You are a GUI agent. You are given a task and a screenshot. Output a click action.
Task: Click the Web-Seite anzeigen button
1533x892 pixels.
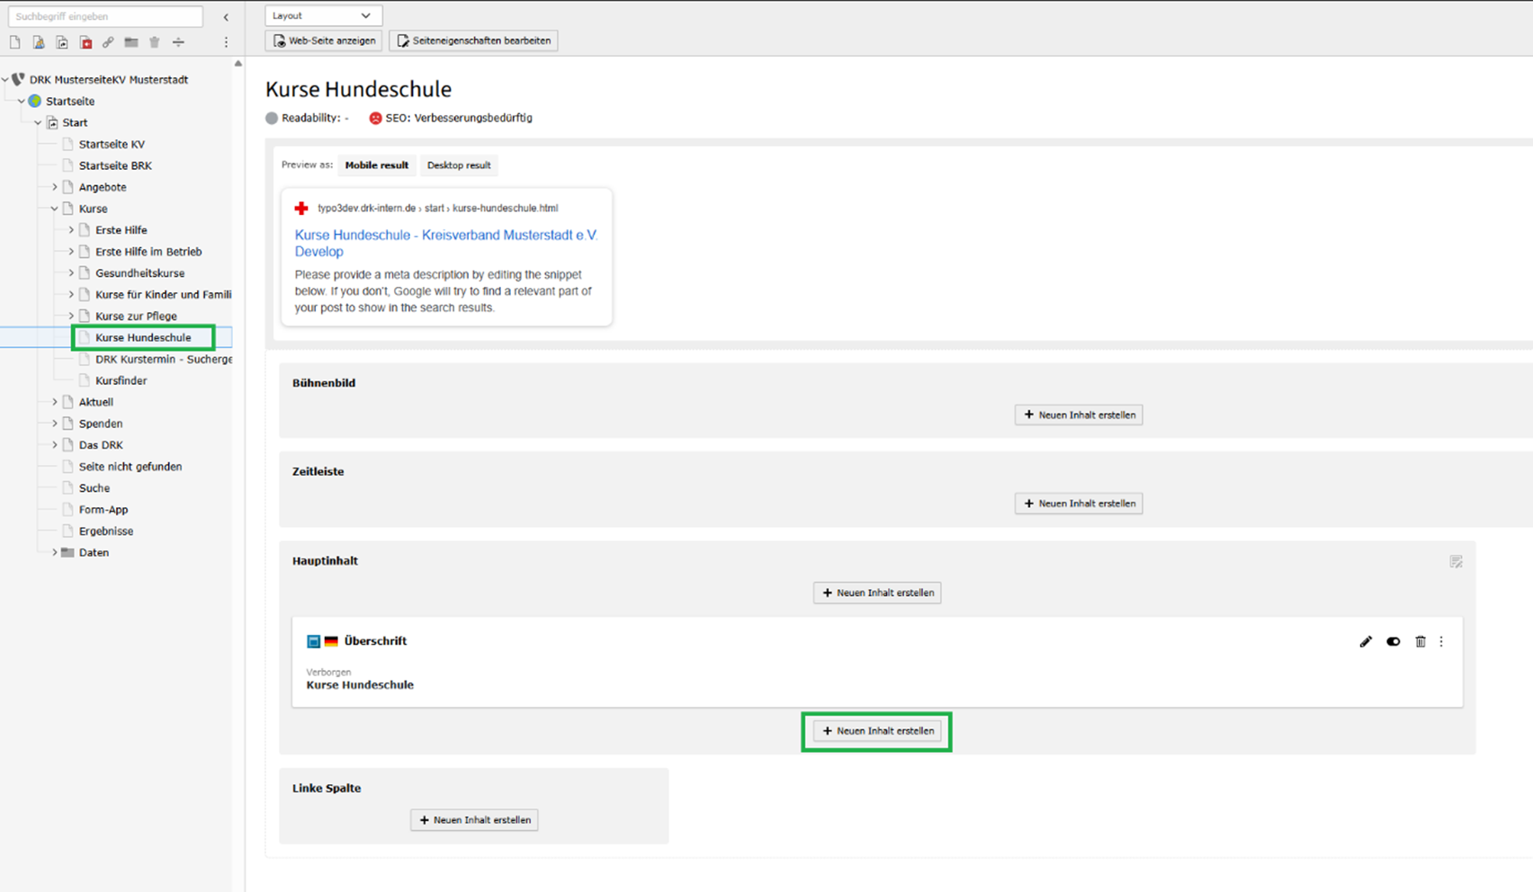point(324,40)
